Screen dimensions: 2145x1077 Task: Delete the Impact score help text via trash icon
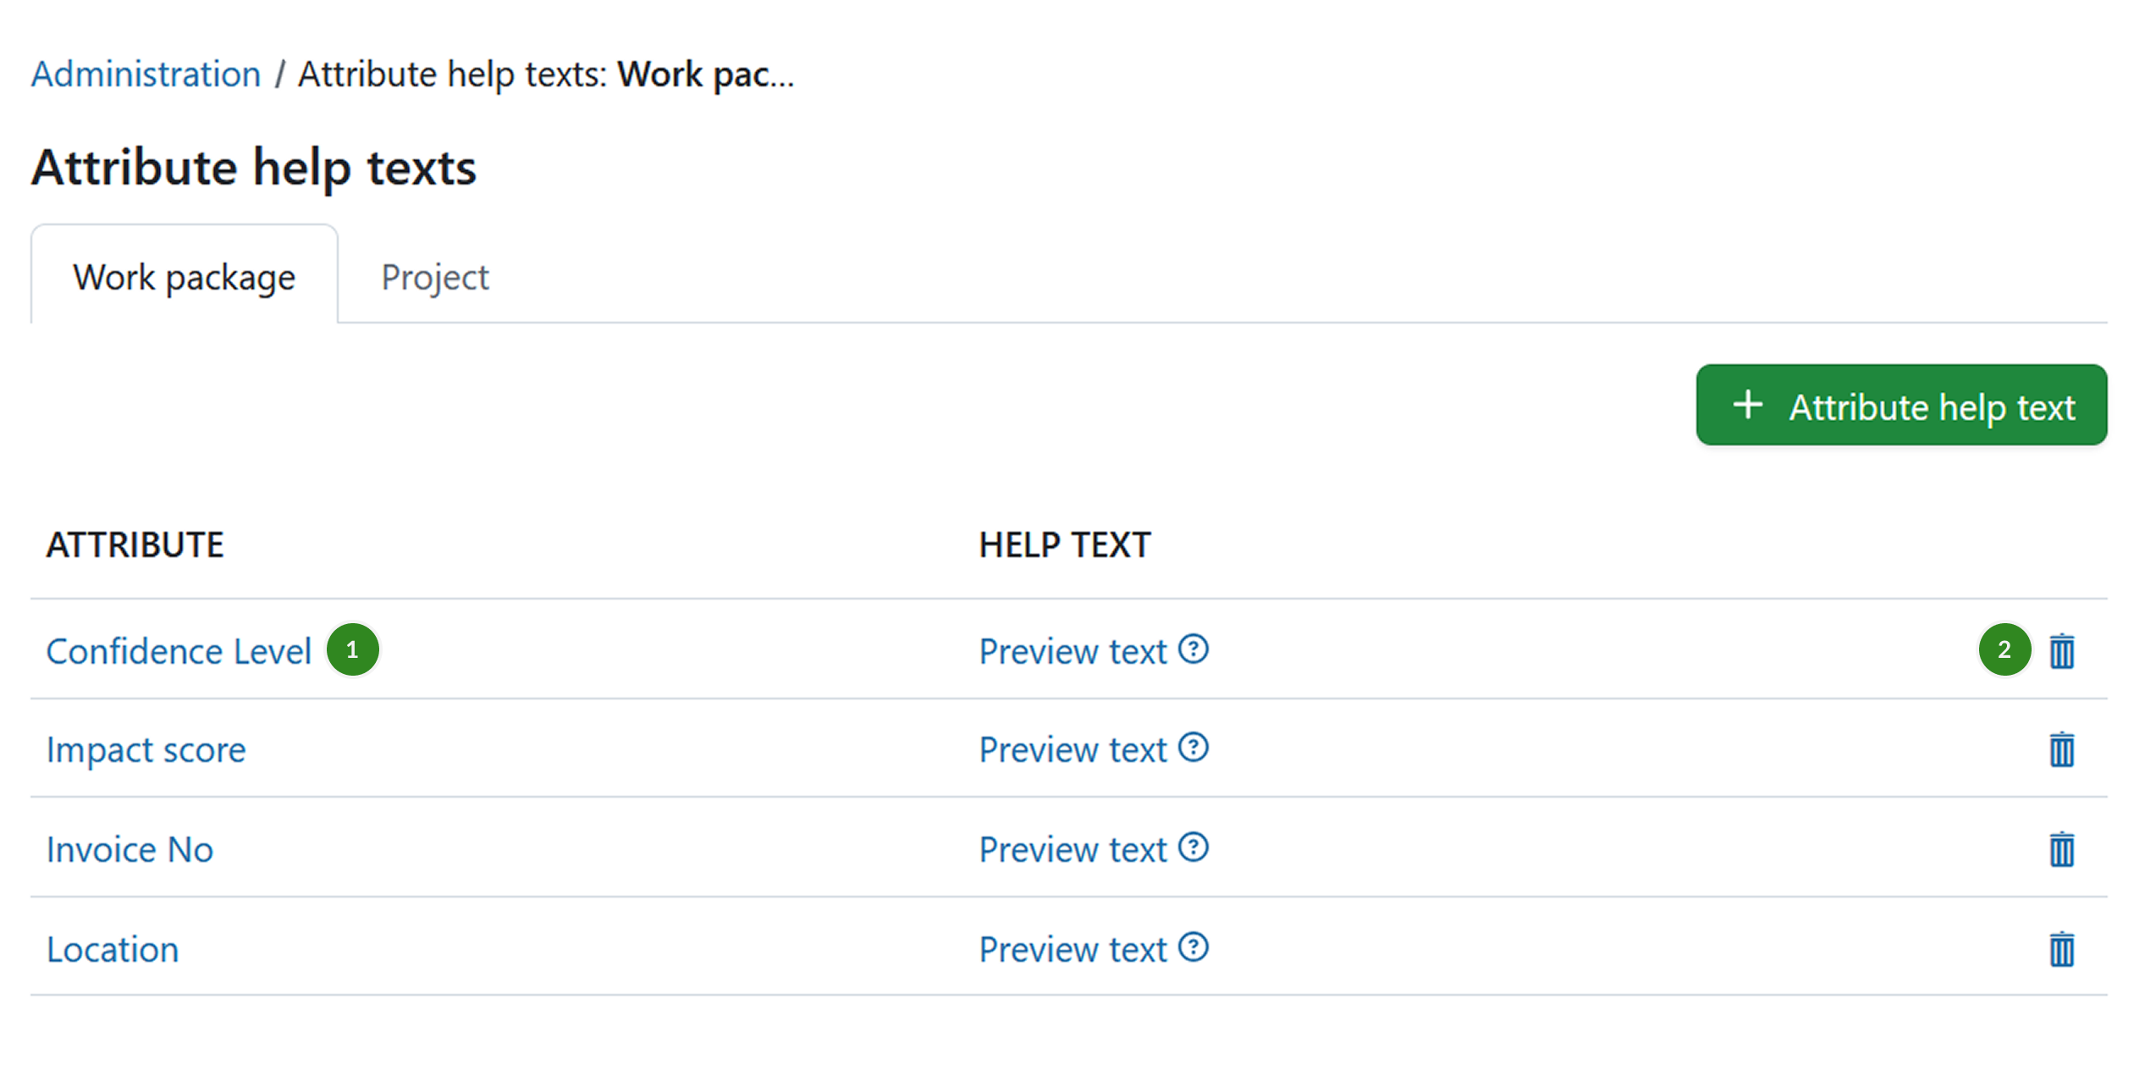[2060, 748]
